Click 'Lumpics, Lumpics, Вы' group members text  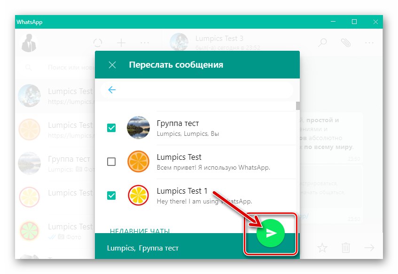click(188, 134)
